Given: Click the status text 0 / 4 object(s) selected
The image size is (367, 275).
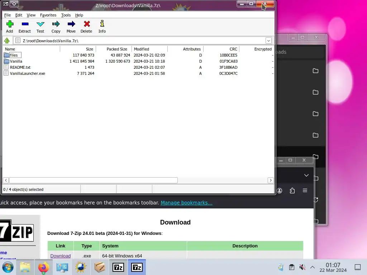Looking at the screenshot, I should pos(23,189).
